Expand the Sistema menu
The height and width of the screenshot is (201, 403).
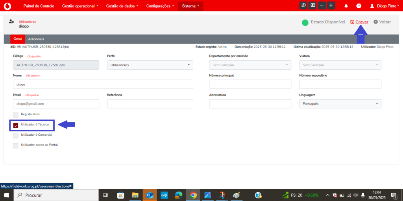[190, 6]
